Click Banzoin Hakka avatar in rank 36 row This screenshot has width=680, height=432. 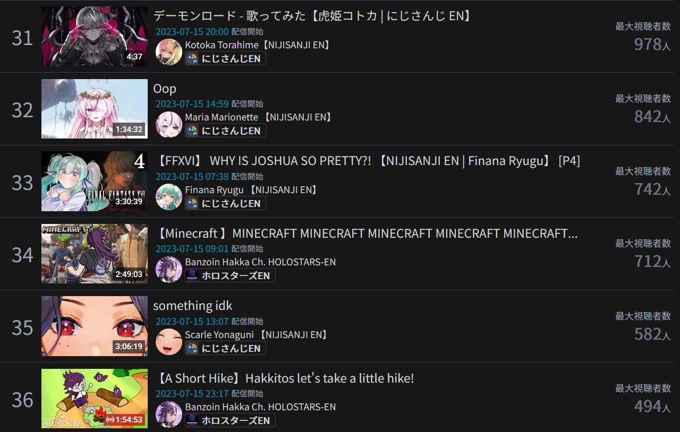coord(169,414)
